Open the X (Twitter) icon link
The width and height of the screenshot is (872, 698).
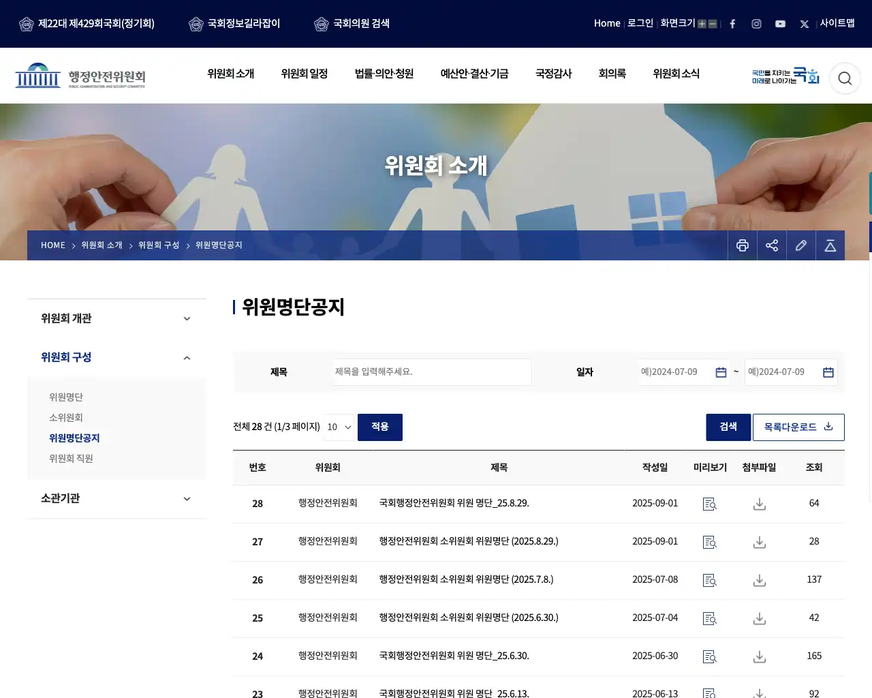(x=805, y=24)
